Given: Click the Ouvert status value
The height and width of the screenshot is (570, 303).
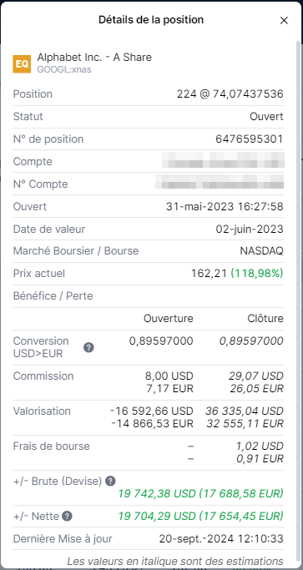Looking at the screenshot, I should coord(266,117).
